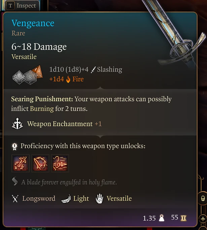The height and width of the screenshot is (230, 207).
Task: Click the gold value icon next to 55
Action: coord(183,218)
